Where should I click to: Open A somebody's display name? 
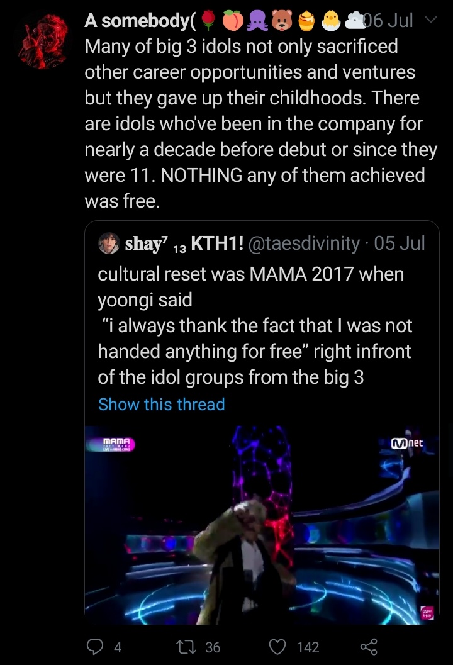[x=140, y=20]
